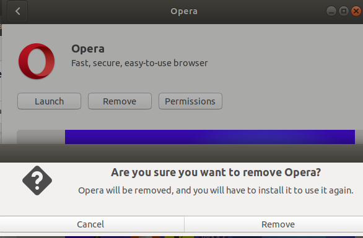Screen dimensions: 363x238
Task: Cancel the Opera removal dialog
Action: coord(90,224)
